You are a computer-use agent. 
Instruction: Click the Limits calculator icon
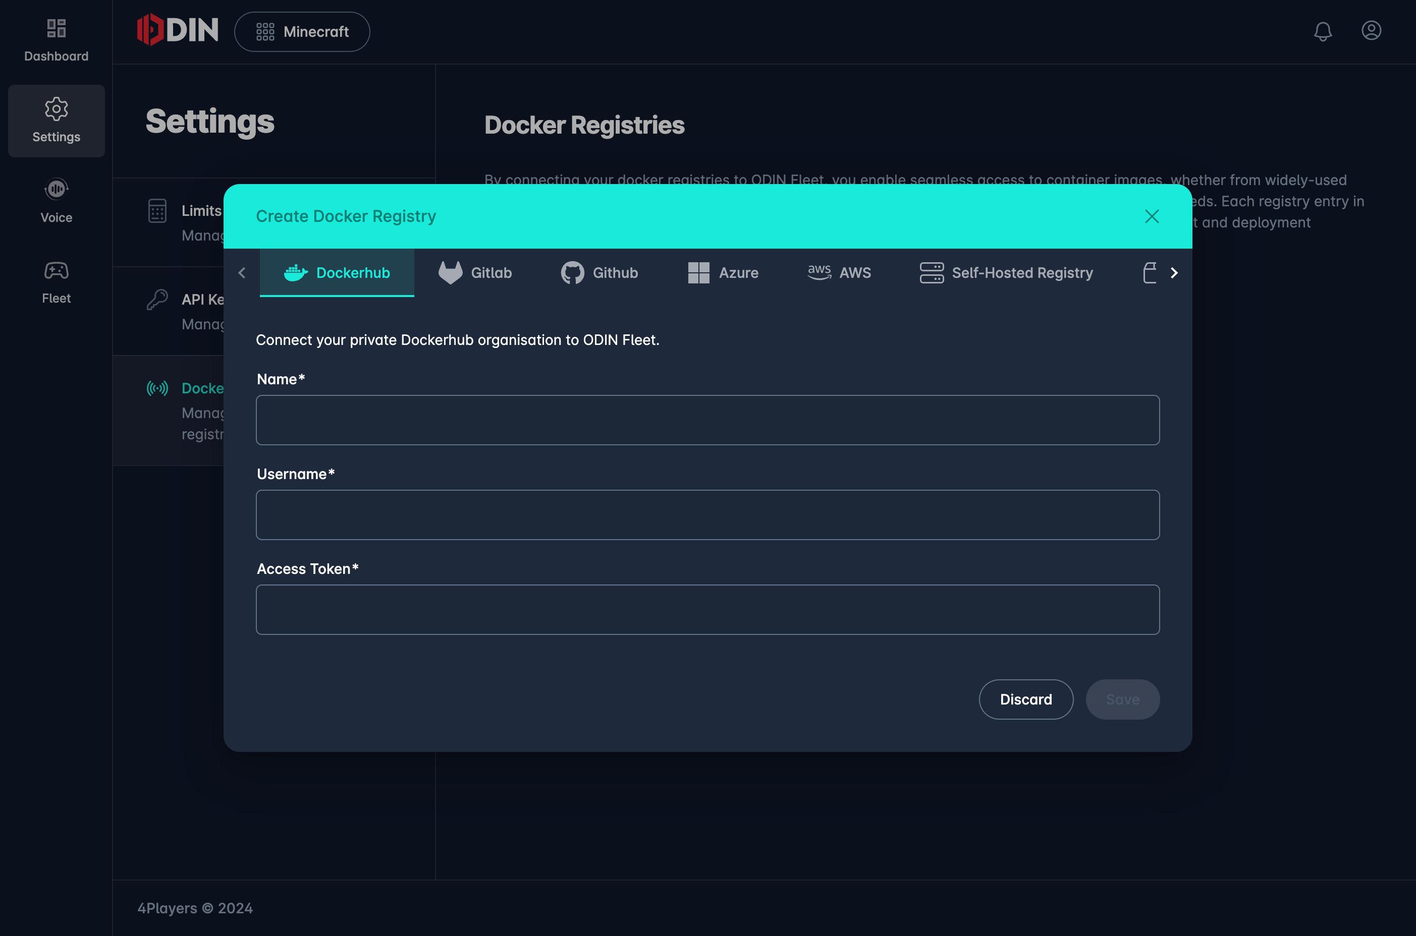pyautogui.click(x=157, y=211)
